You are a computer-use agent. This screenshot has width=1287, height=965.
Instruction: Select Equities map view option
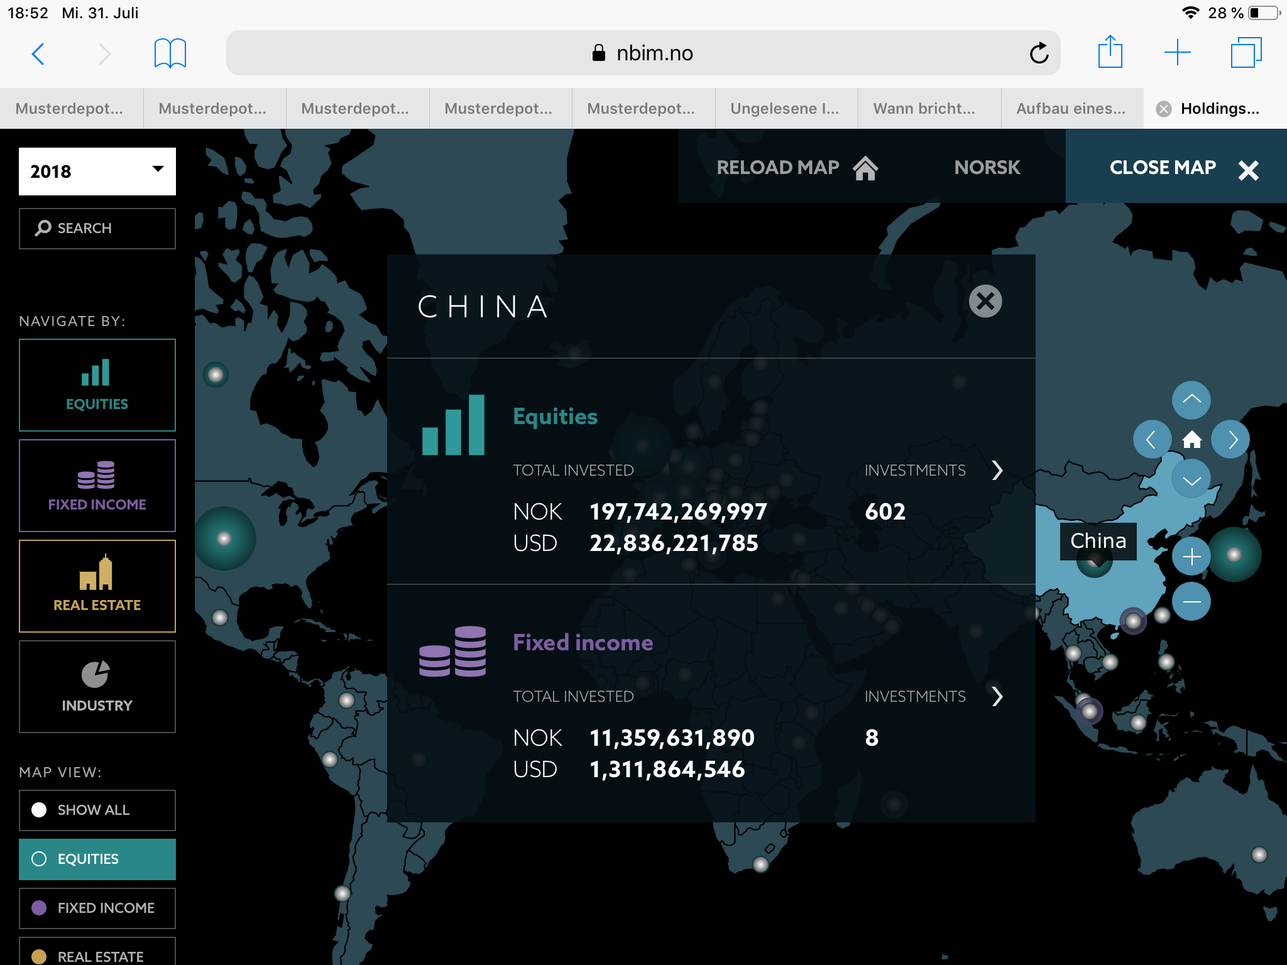pyautogui.click(x=97, y=859)
